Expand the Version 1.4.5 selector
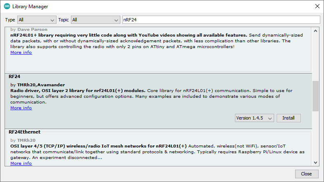Screen dimensions: 324x182 pos(254,118)
